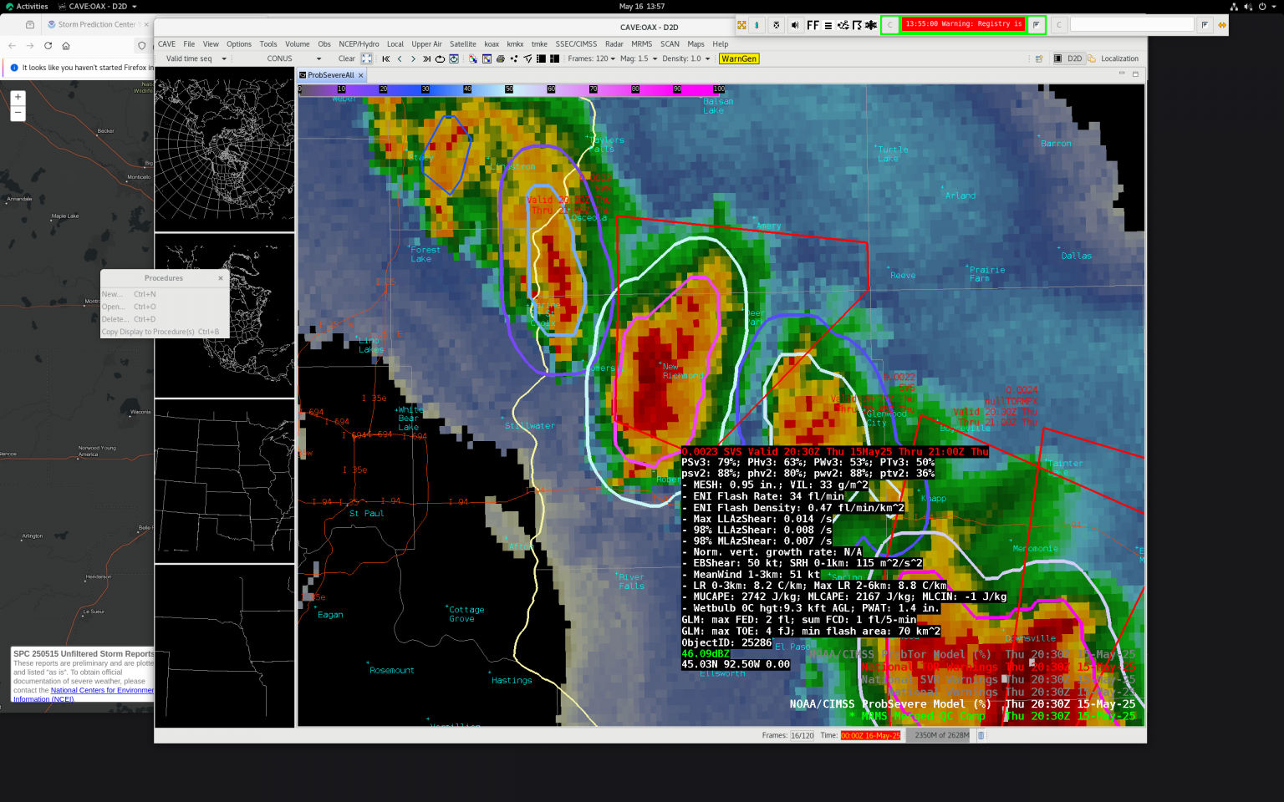The image size is (1284, 802).
Task: Toggle MRMS Merged QC Comp legend layer
Action: pyautogui.click(x=992, y=716)
